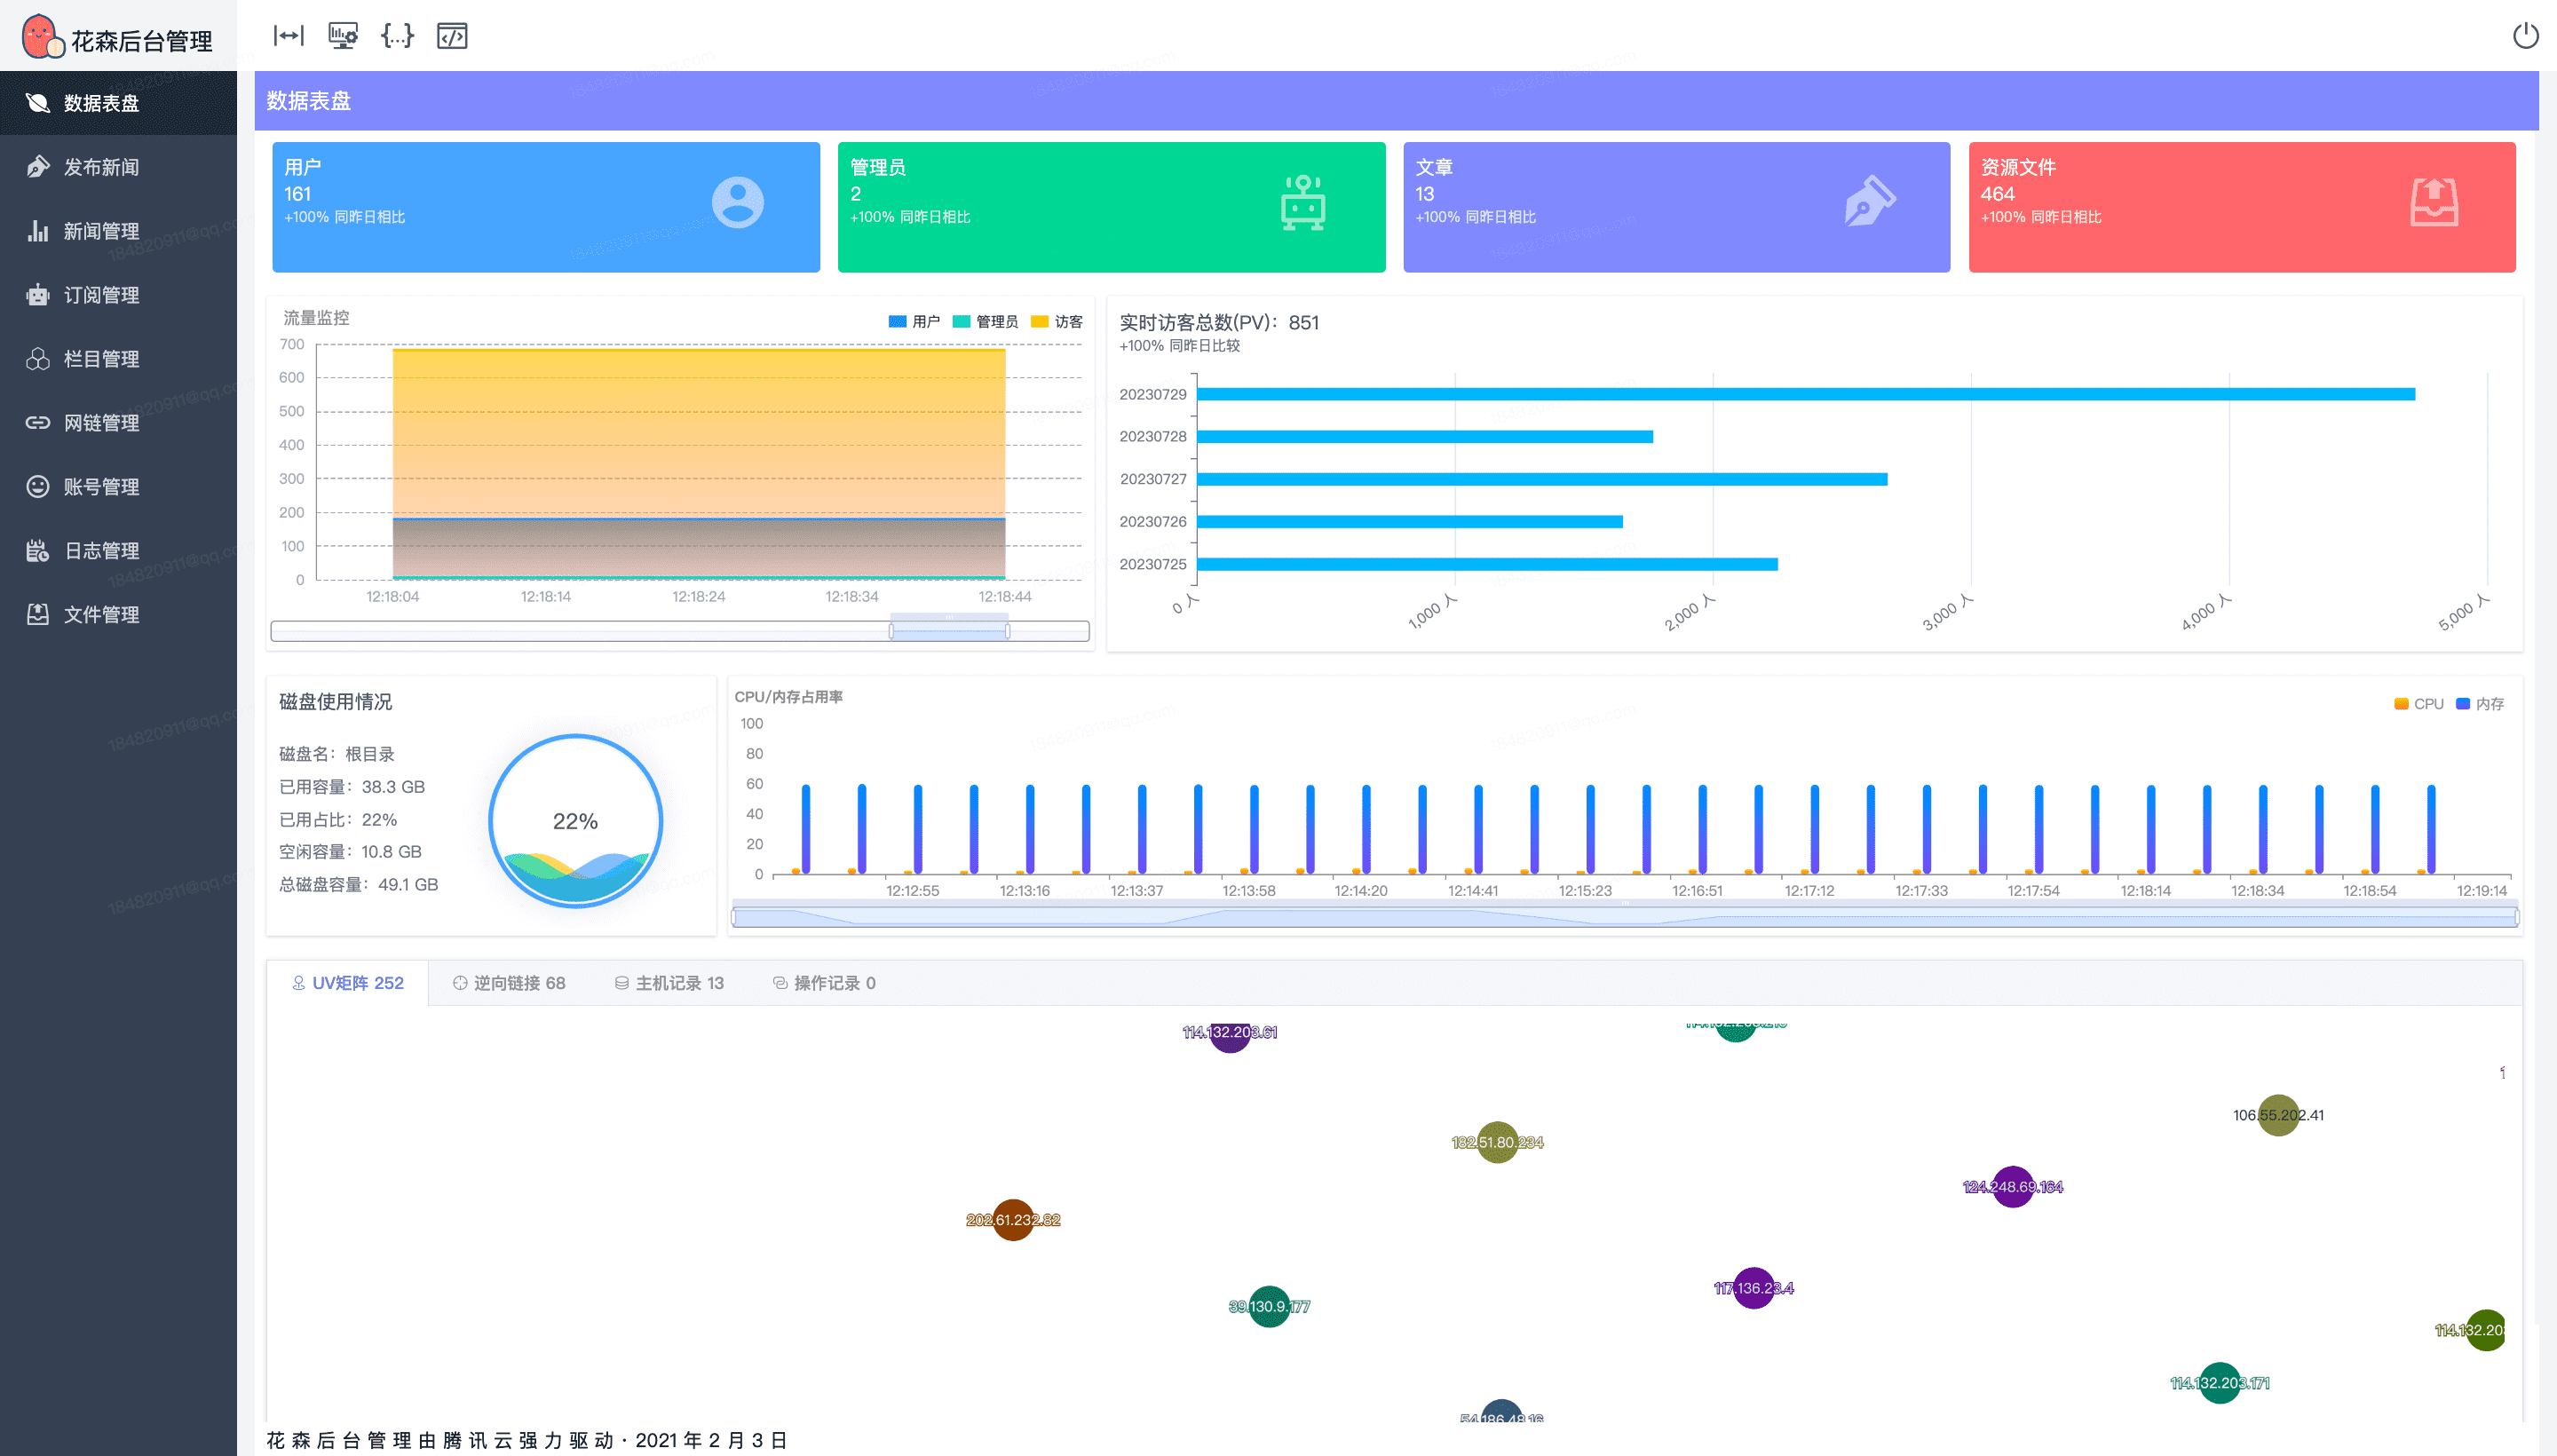2557x1456 pixels.
Task: Go to 订阅管理 in the sidebar
Action: click(x=118, y=295)
